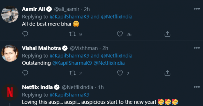Open Vishal Malhotra's profile picture
This screenshot has width=203, height=106.
pyautogui.click(x=10, y=53)
